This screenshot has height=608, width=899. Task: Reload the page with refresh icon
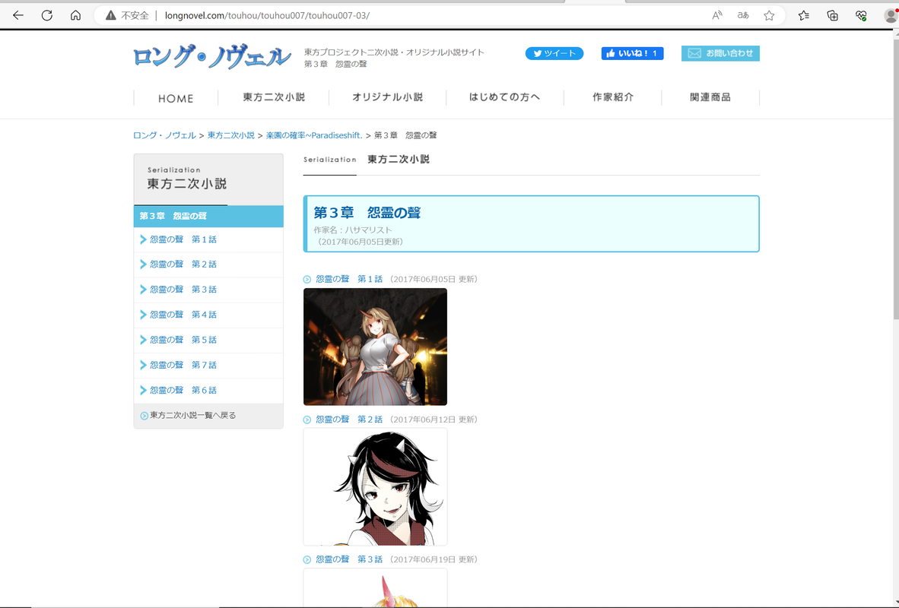point(47,15)
